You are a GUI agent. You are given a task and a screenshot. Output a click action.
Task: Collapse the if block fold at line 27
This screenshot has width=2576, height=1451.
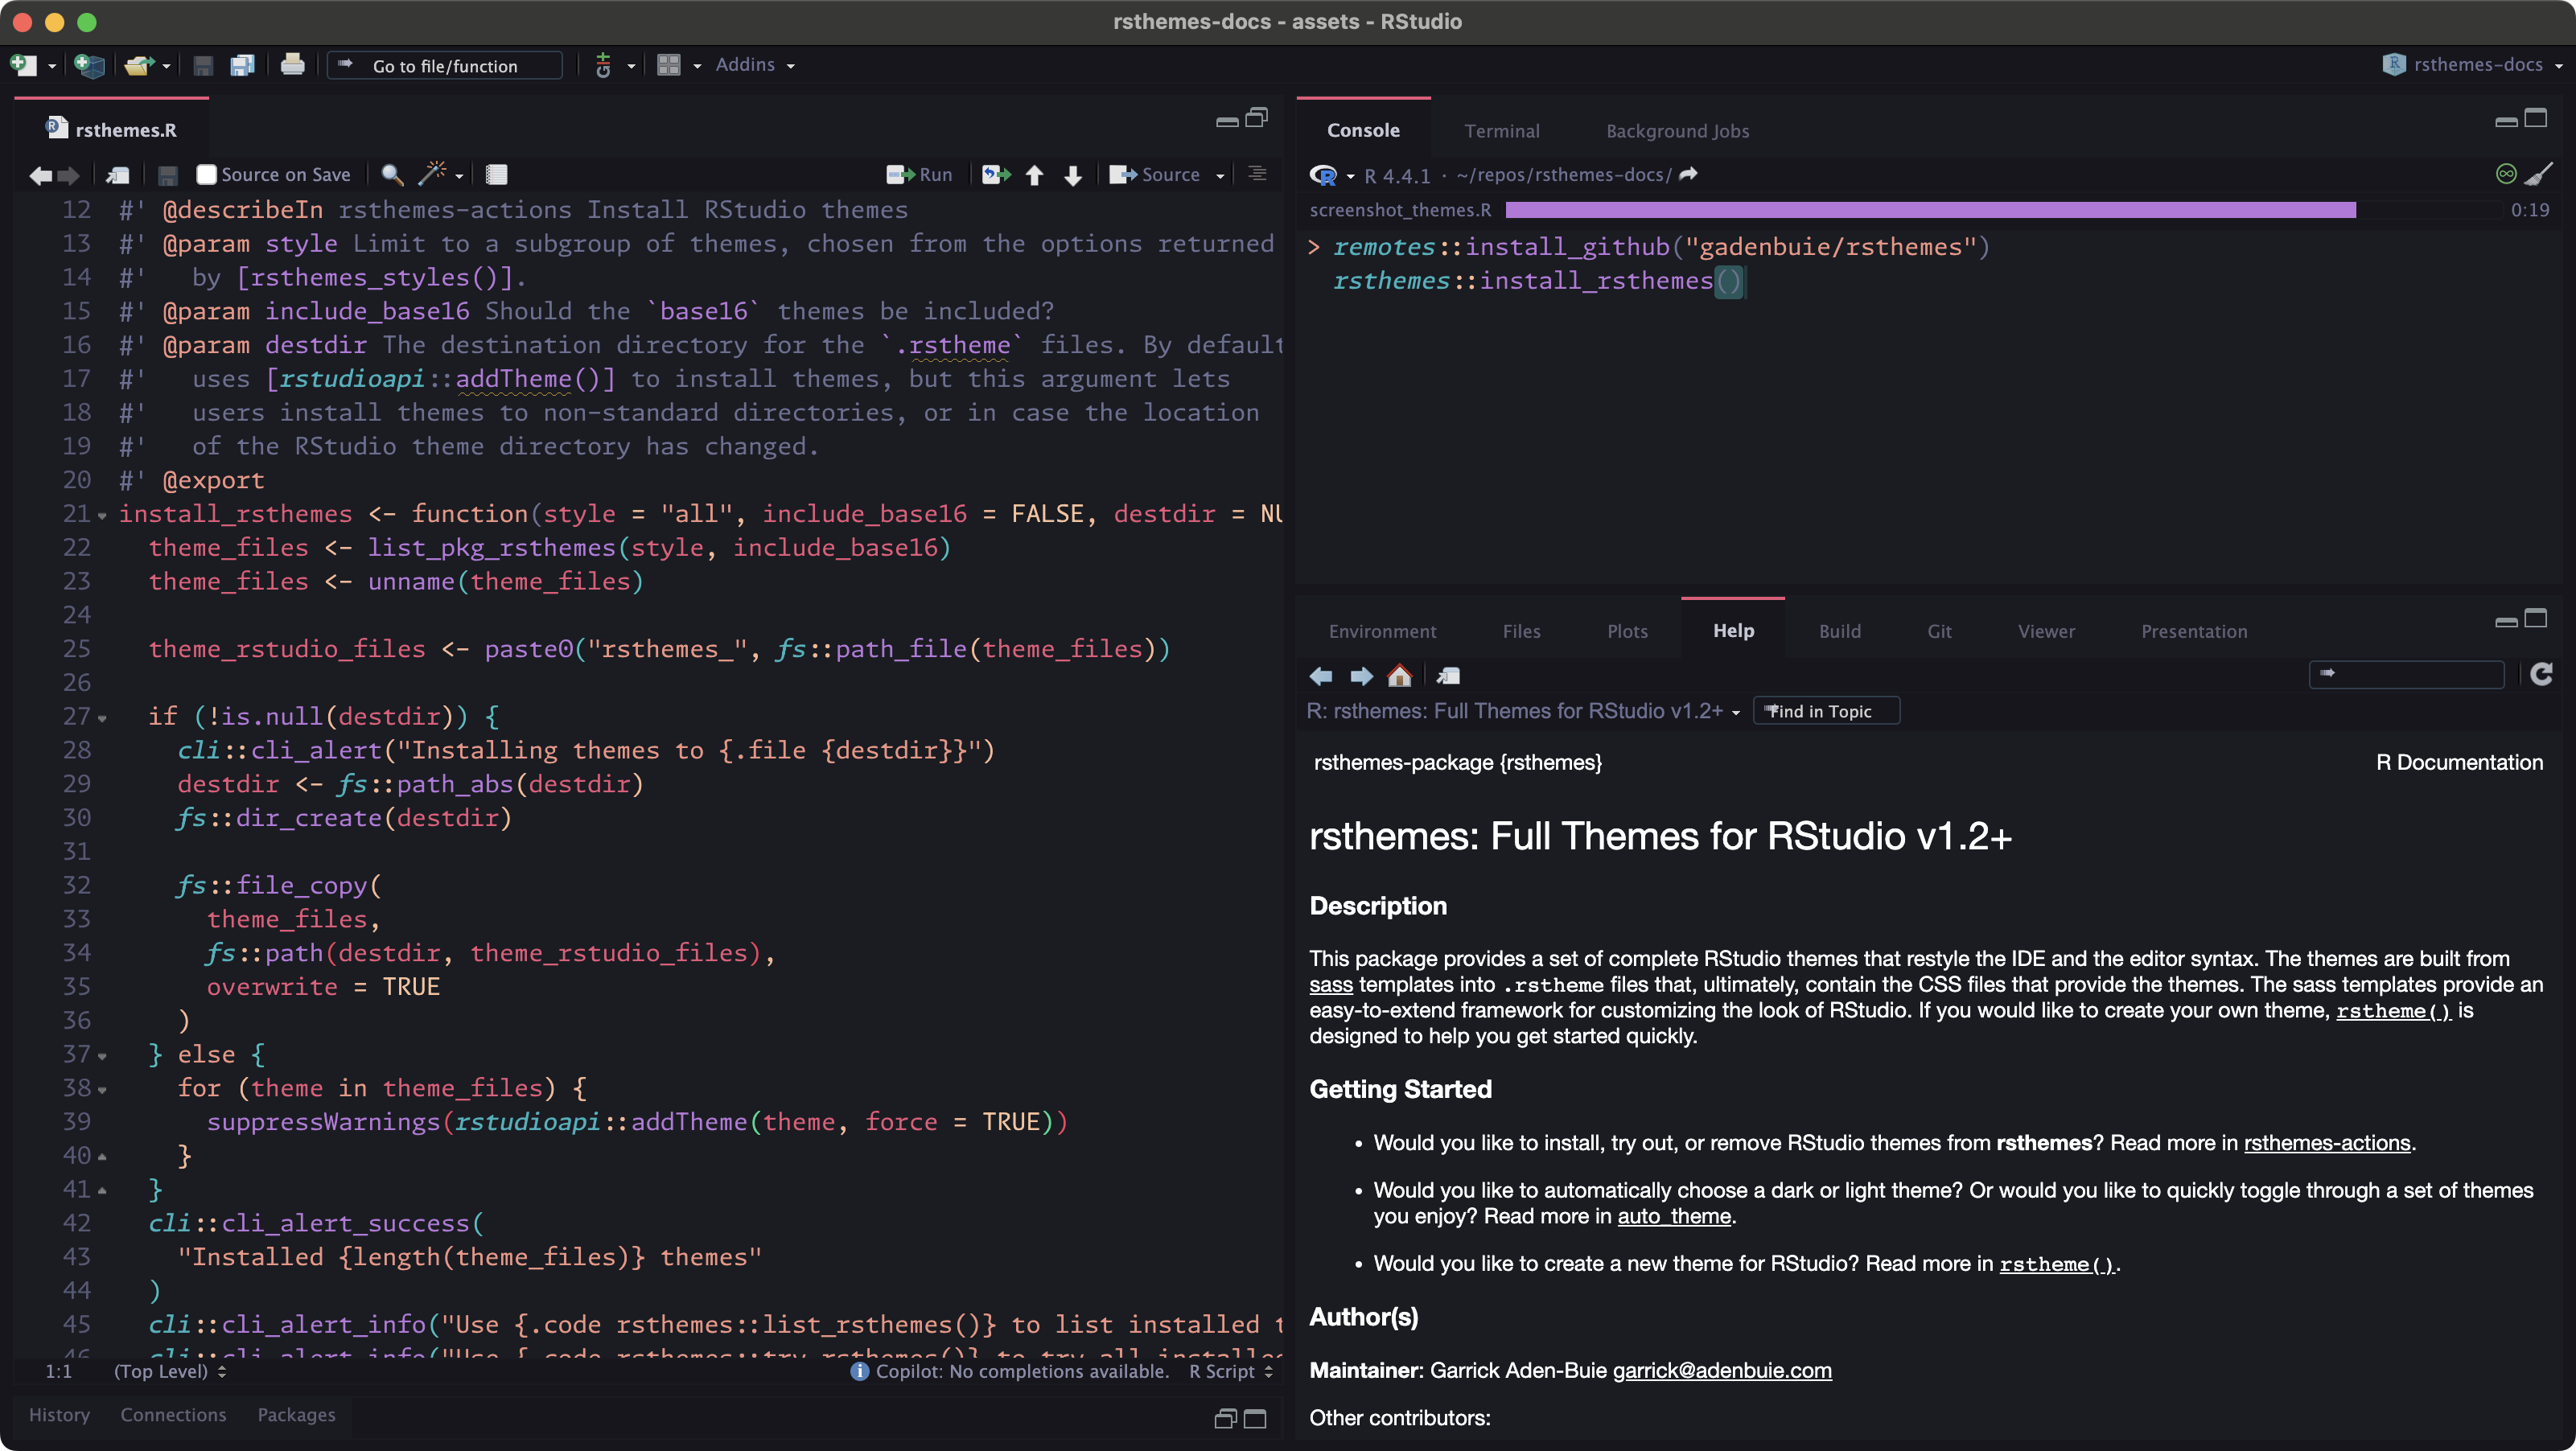tap(102, 718)
